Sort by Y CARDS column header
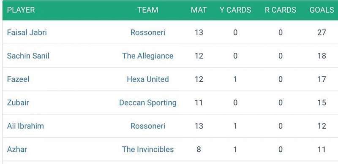This screenshot has width=338, height=164. (x=235, y=10)
